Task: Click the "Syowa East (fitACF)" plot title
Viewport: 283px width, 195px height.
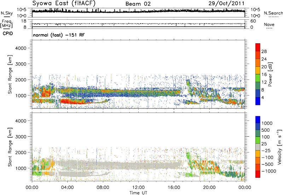Action: (64, 3)
